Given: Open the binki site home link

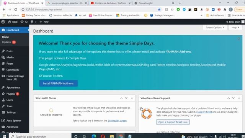Looking at the screenshot, I should 13,22.
